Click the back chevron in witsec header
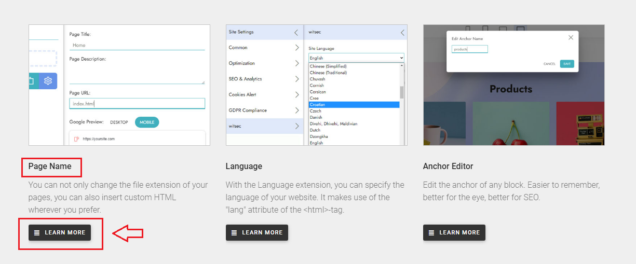Image resolution: width=636 pixels, height=264 pixels. point(402,32)
